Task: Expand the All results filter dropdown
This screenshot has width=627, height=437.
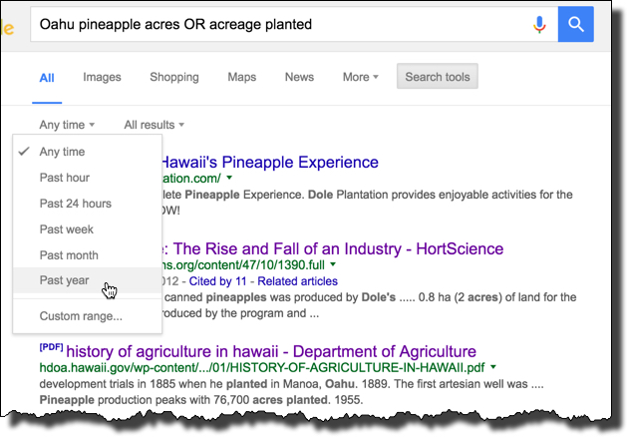Action: pos(154,125)
